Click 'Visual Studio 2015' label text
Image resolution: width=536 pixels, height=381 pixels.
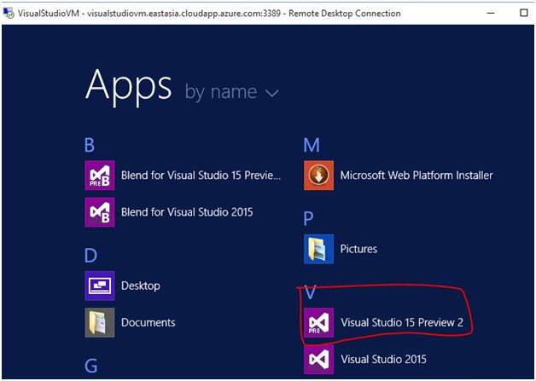383,360
